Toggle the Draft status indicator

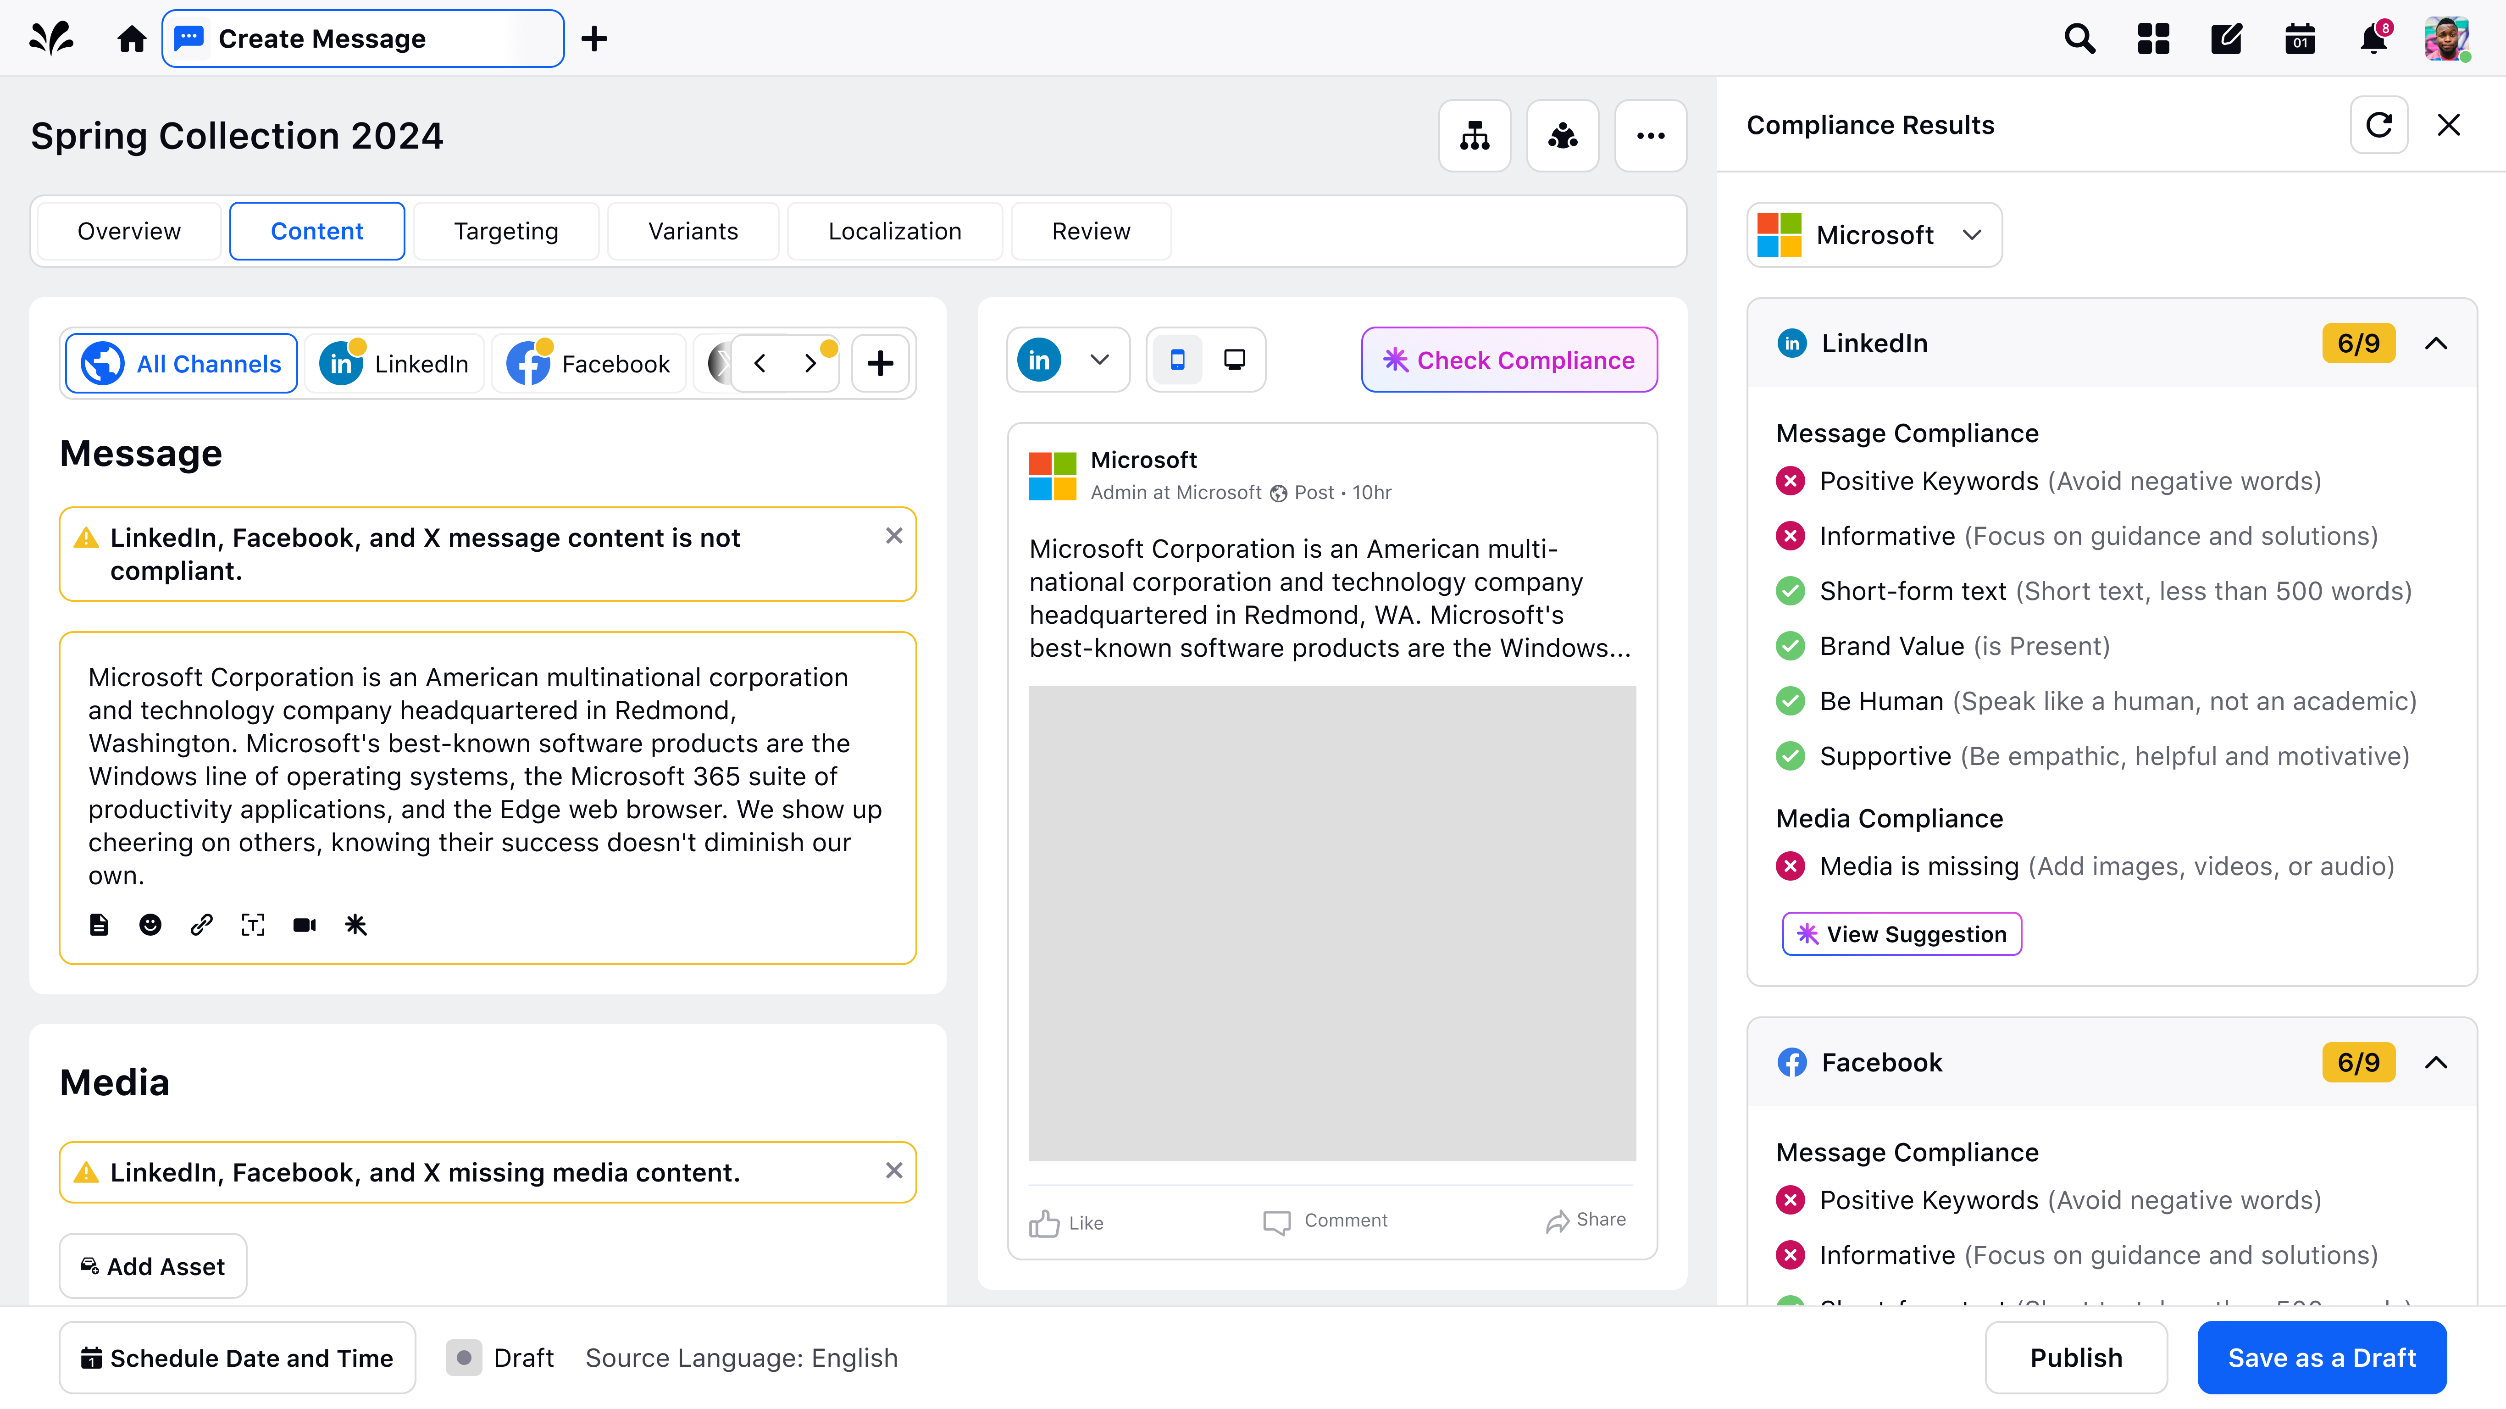coord(464,1358)
